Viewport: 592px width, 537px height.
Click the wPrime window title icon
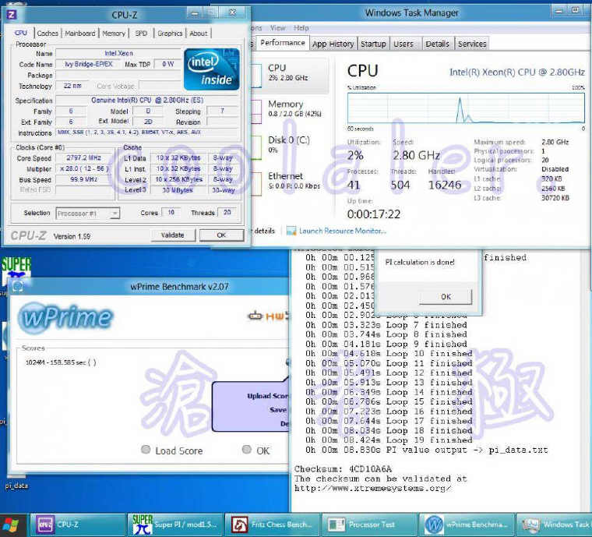click(17, 287)
